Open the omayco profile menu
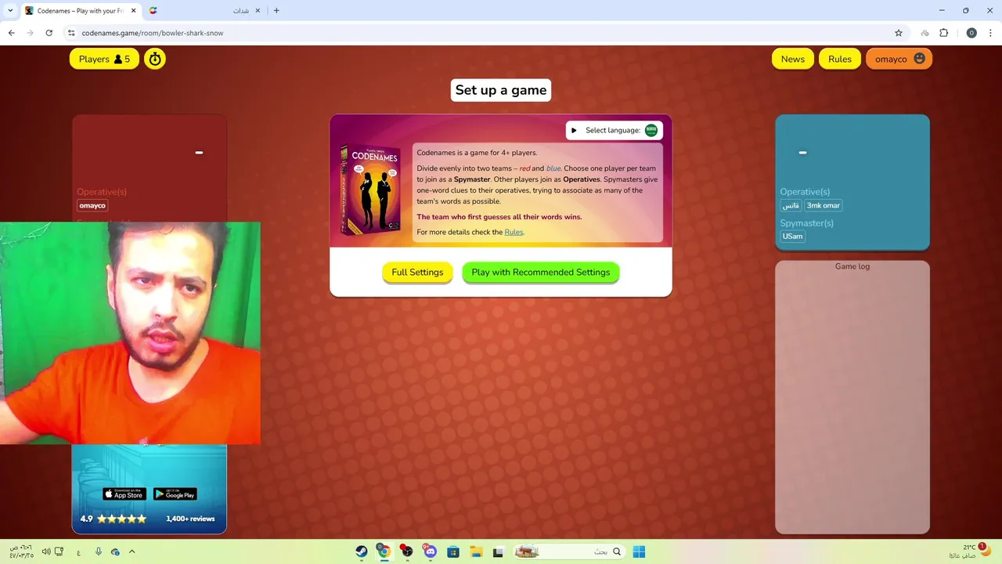Screen dimensions: 1002x564 (x=899, y=59)
